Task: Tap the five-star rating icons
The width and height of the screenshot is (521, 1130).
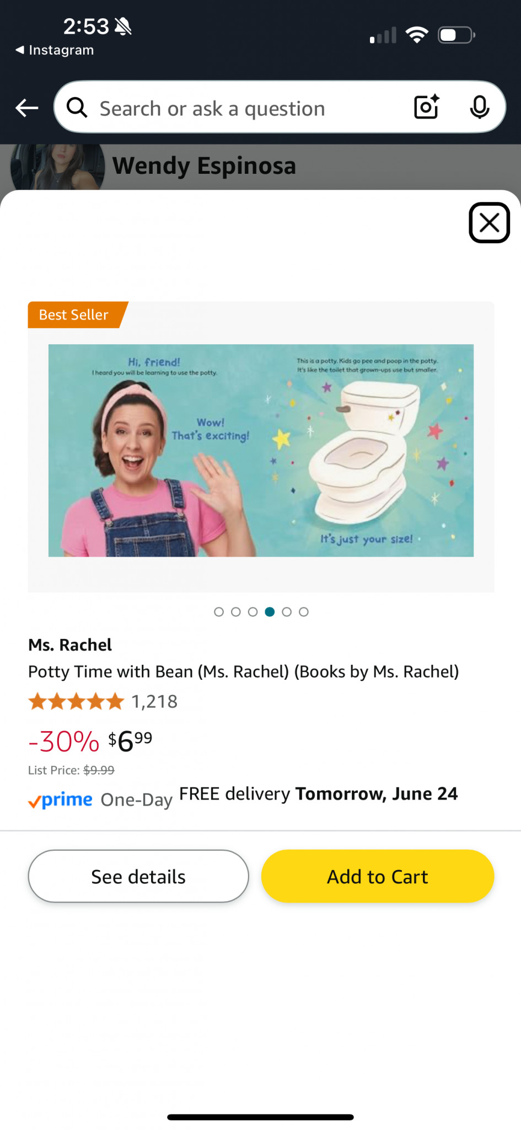Action: tap(77, 702)
